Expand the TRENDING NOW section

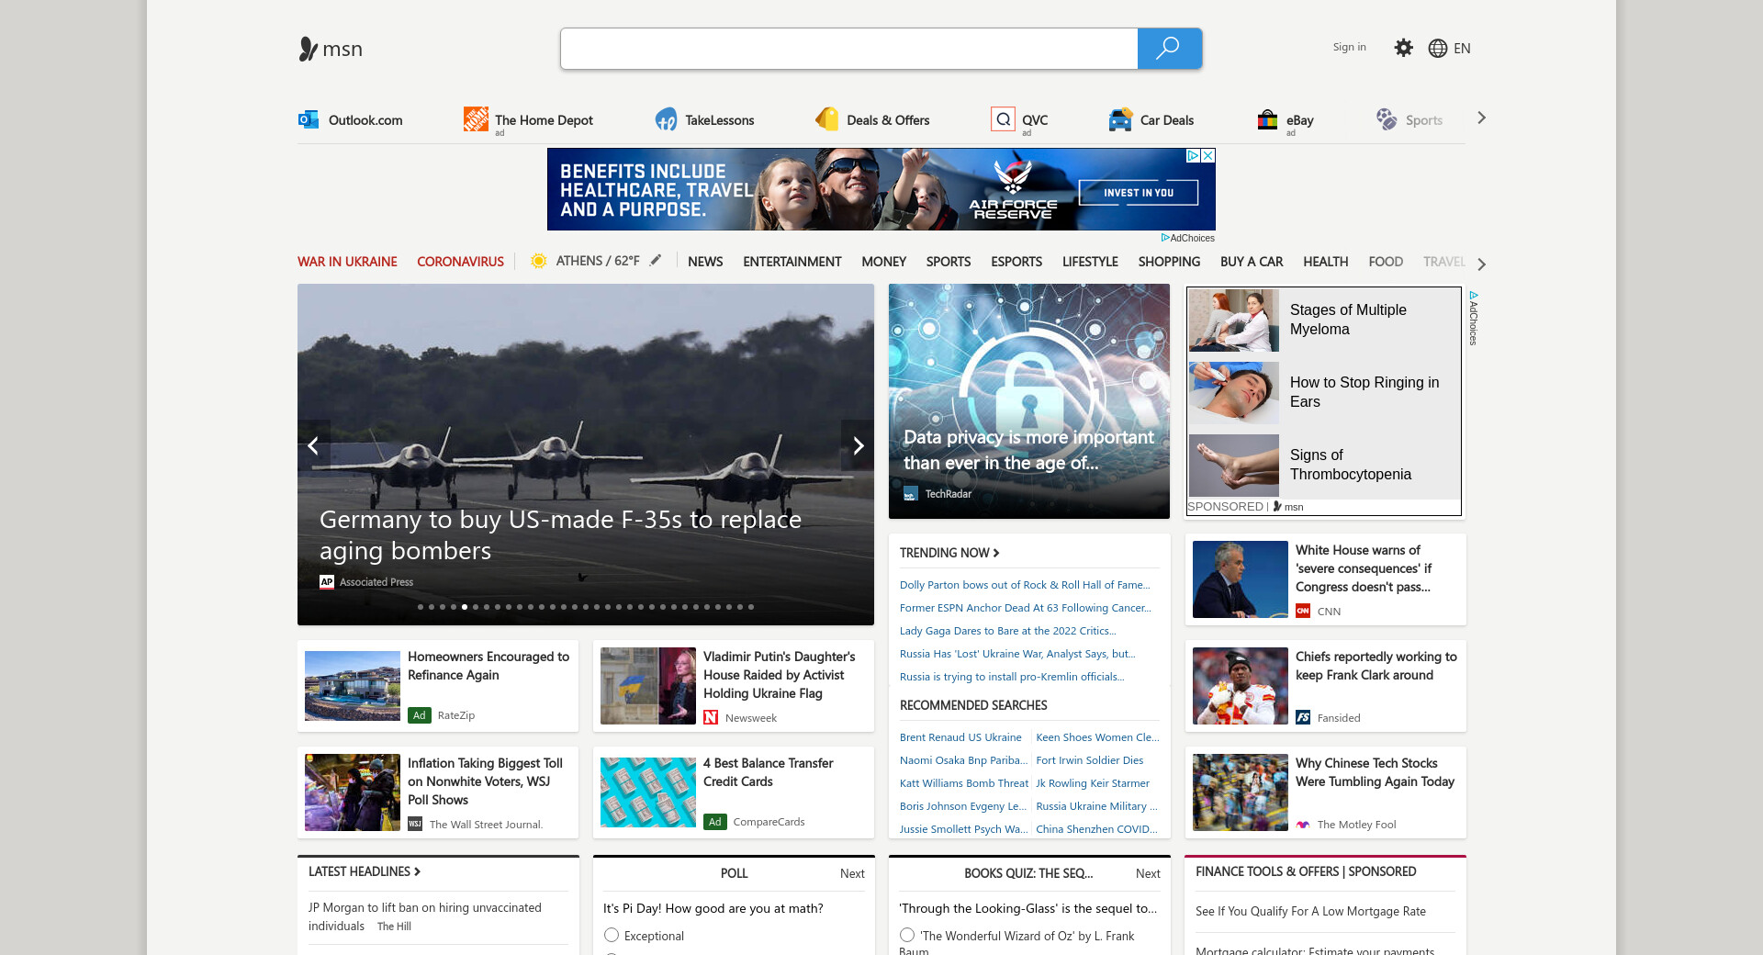pyautogui.click(x=949, y=553)
